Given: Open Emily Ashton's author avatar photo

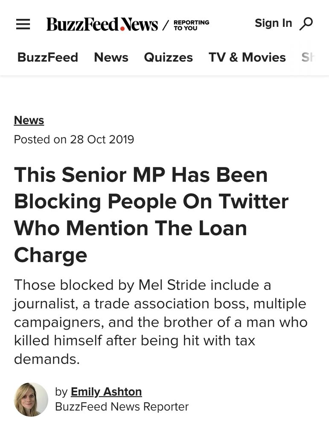Looking at the screenshot, I should coord(31,399).
